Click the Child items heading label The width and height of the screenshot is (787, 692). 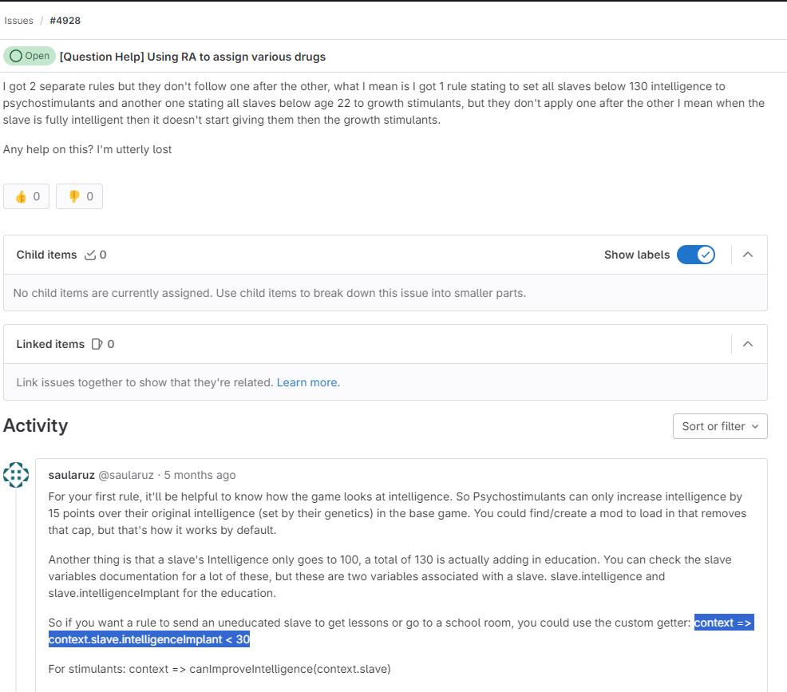(46, 255)
